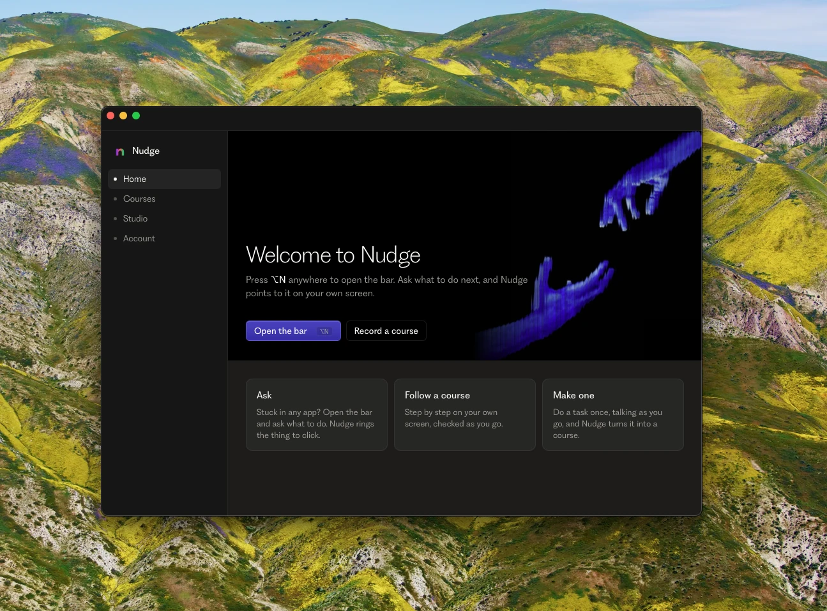Image resolution: width=827 pixels, height=611 pixels.
Task: Go to the Home sidebar item
Action: (x=165, y=179)
